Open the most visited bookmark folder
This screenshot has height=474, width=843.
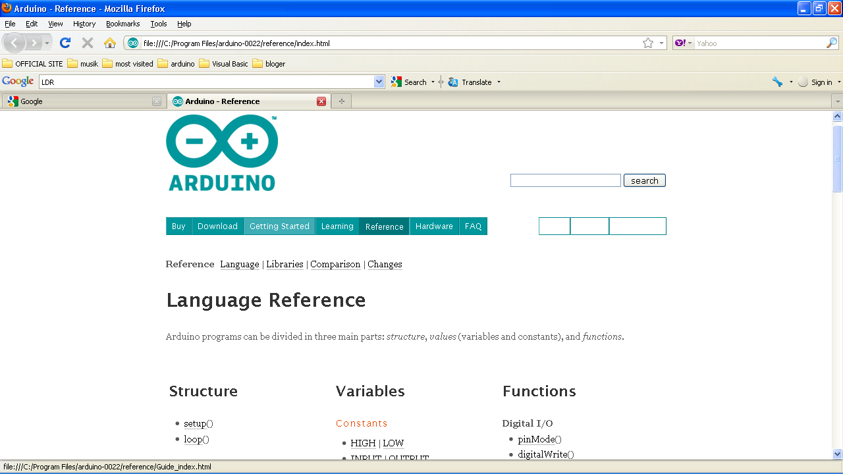pyautogui.click(x=128, y=64)
